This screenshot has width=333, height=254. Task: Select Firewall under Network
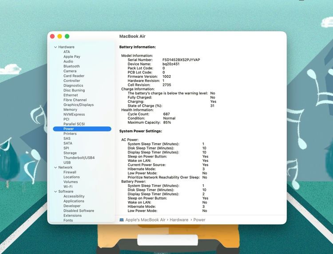point(70,172)
